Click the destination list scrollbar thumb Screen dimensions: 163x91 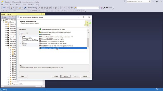[88, 42]
